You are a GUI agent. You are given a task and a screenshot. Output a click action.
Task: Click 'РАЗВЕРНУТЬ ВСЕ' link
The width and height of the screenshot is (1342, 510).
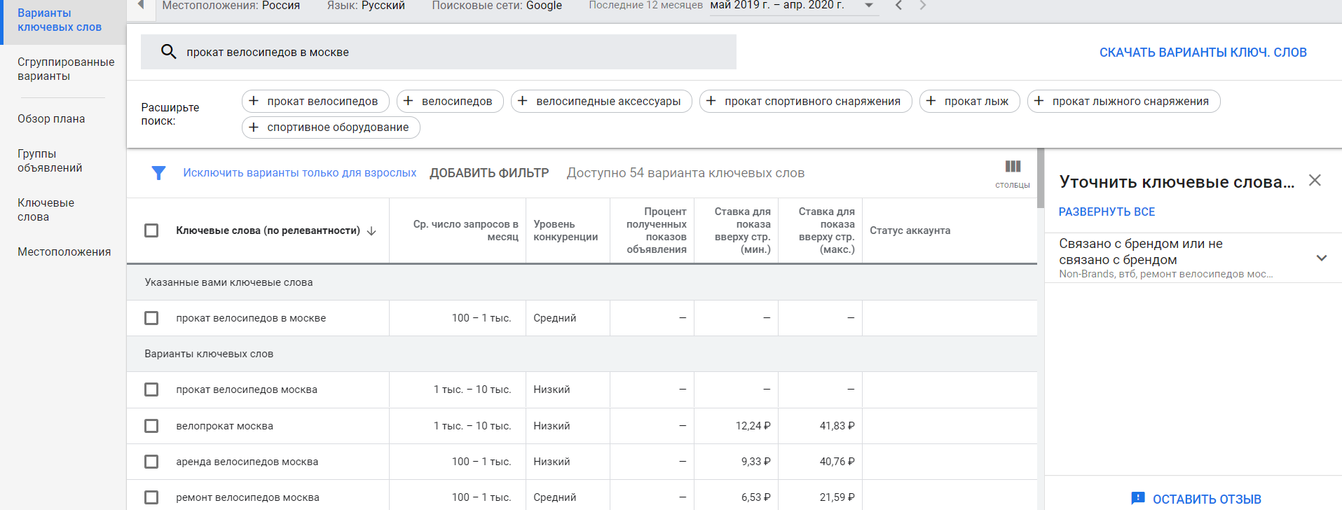[1107, 212]
